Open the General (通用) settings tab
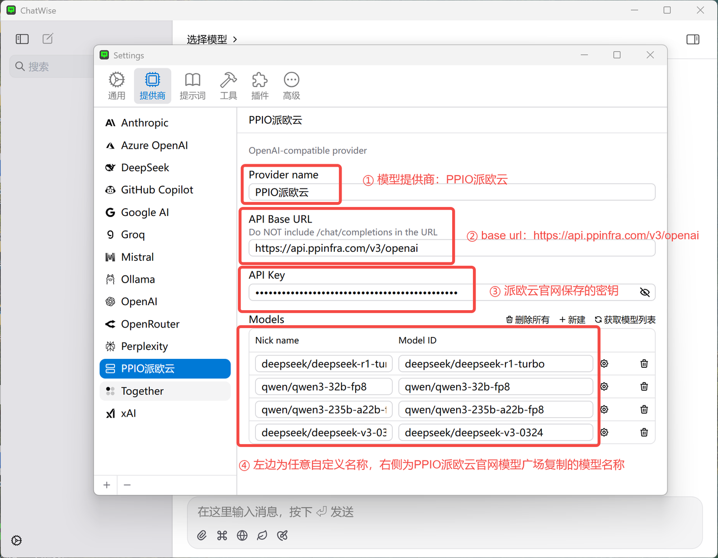Screen dimensions: 718x558 117,86
